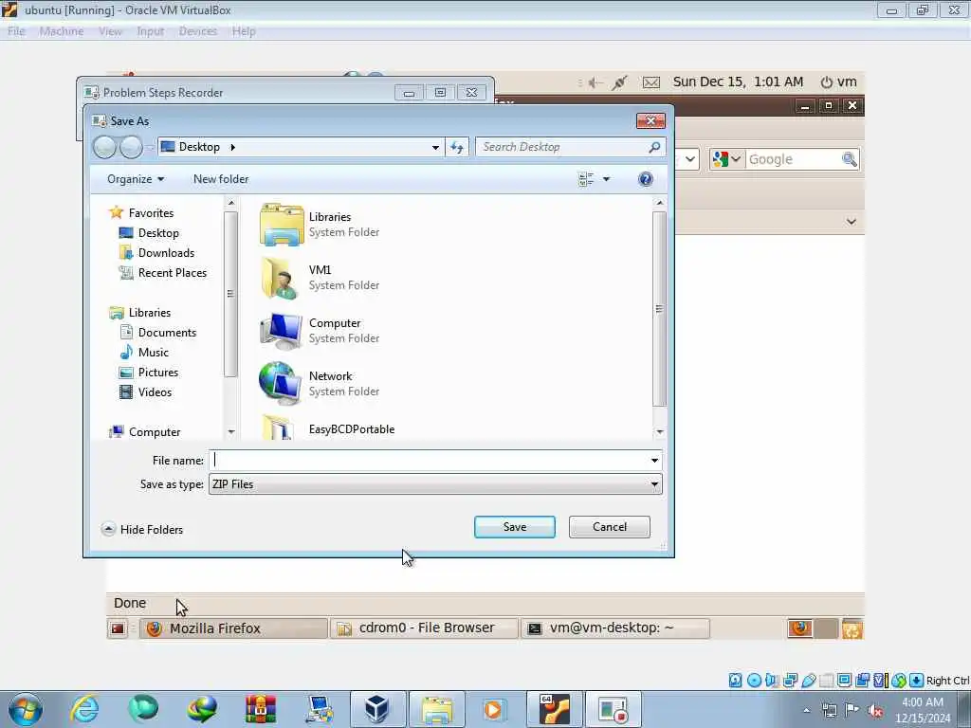The image size is (971, 728).
Task: Select Videos library
Action: click(x=145, y=391)
